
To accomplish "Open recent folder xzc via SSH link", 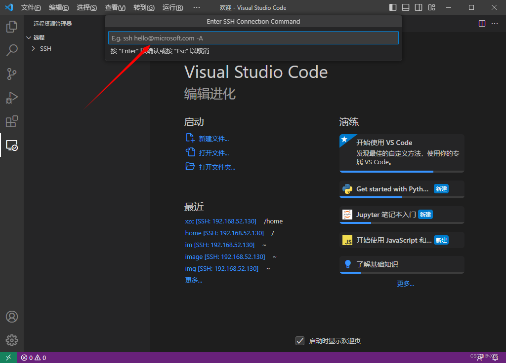I will pyautogui.click(x=220, y=221).
